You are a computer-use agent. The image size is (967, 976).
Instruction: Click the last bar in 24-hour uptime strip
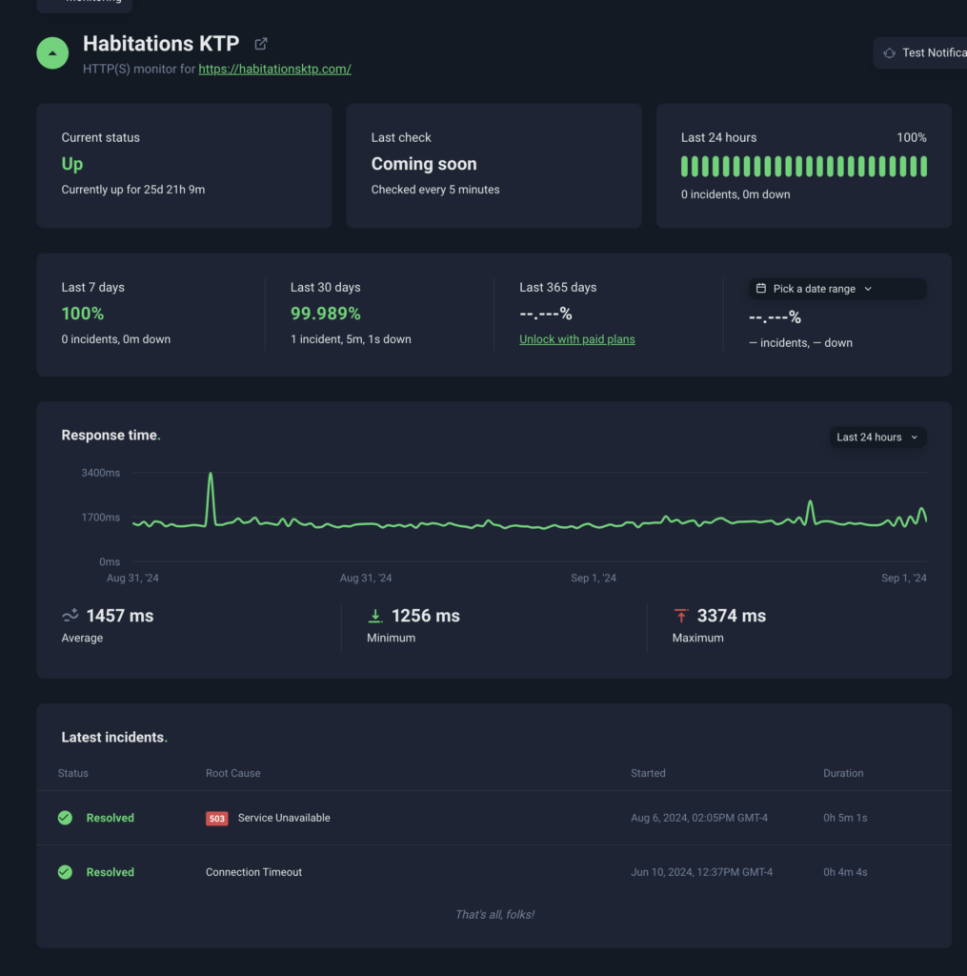pos(923,167)
